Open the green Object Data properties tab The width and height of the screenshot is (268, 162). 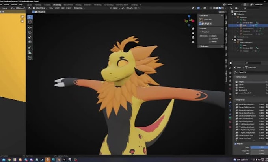(x=230, y=118)
